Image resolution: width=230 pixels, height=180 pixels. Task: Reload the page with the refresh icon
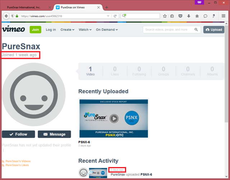click(x=115, y=16)
